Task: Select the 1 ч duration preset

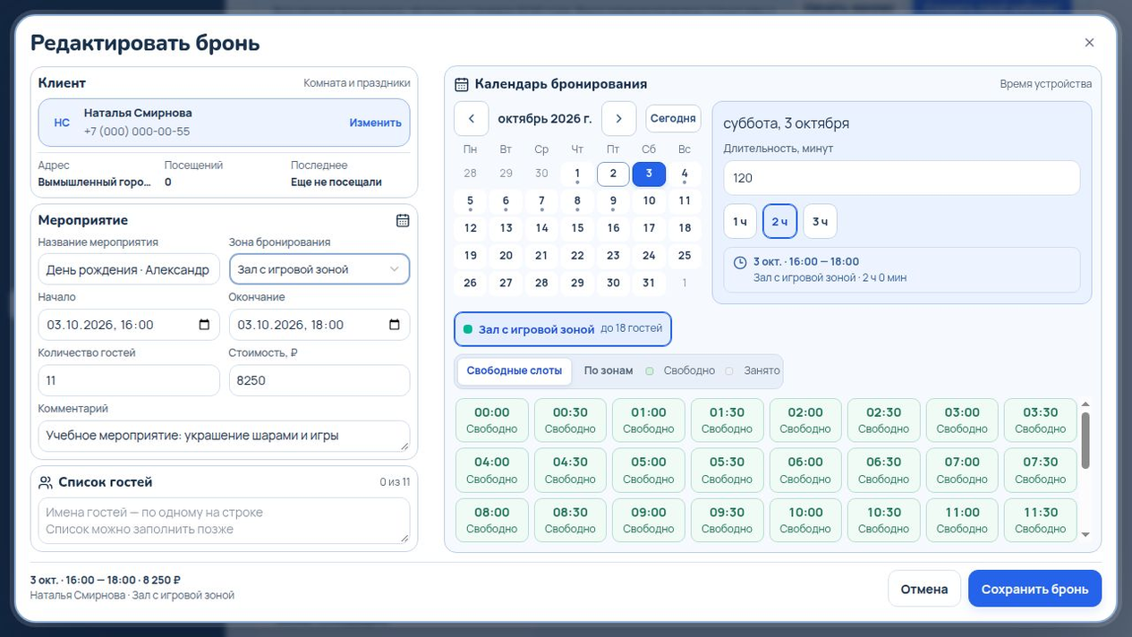Action: click(740, 221)
